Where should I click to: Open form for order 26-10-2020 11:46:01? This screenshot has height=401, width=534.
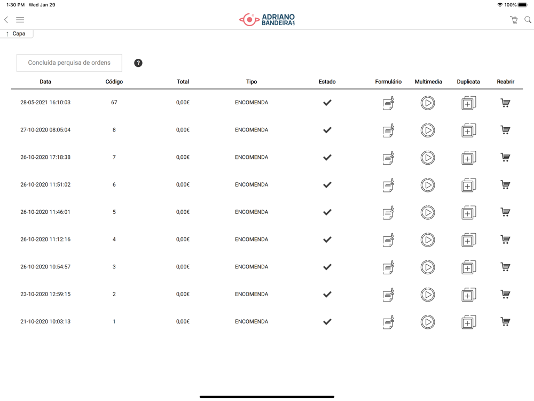tap(388, 212)
